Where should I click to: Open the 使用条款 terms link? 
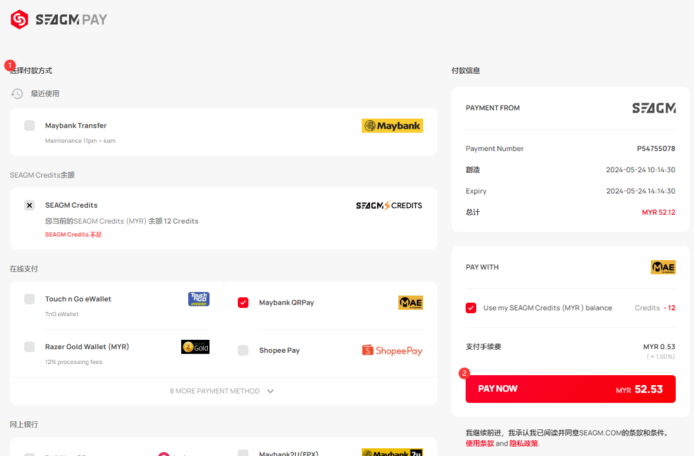(480, 443)
